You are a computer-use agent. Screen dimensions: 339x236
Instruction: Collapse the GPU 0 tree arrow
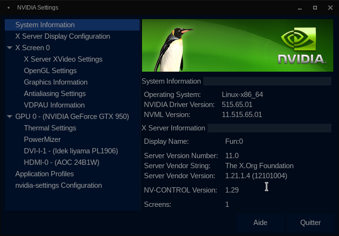pyautogui.click(x=10, y=117)
